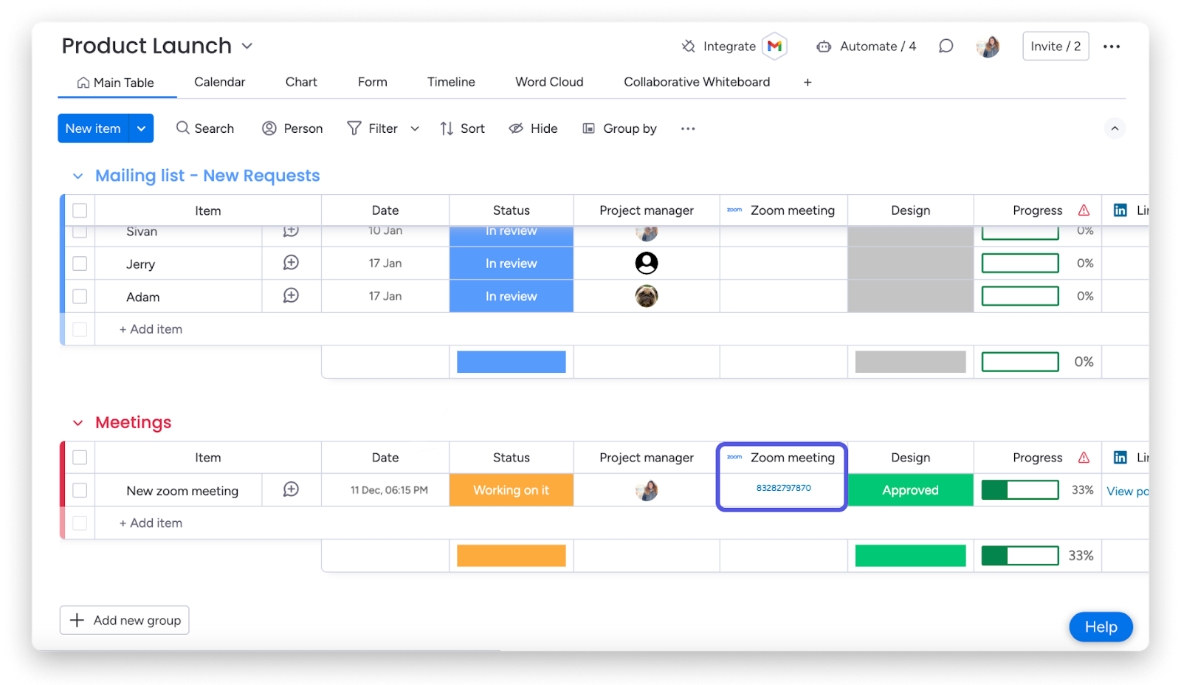
Task: Select the checkbox on Adam's row
Action: (x=79, y=296)
